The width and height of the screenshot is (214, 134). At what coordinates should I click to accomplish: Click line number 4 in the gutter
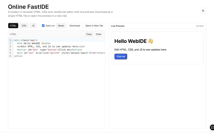[x=10, y=50]
